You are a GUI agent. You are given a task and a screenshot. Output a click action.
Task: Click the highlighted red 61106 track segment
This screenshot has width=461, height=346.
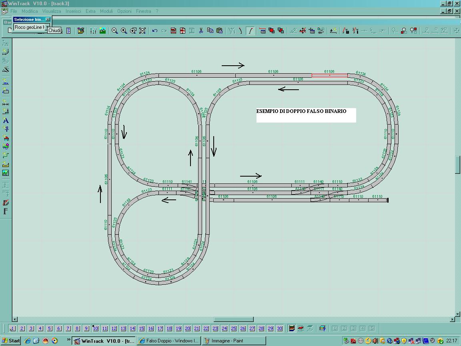(x=330, y=76)
